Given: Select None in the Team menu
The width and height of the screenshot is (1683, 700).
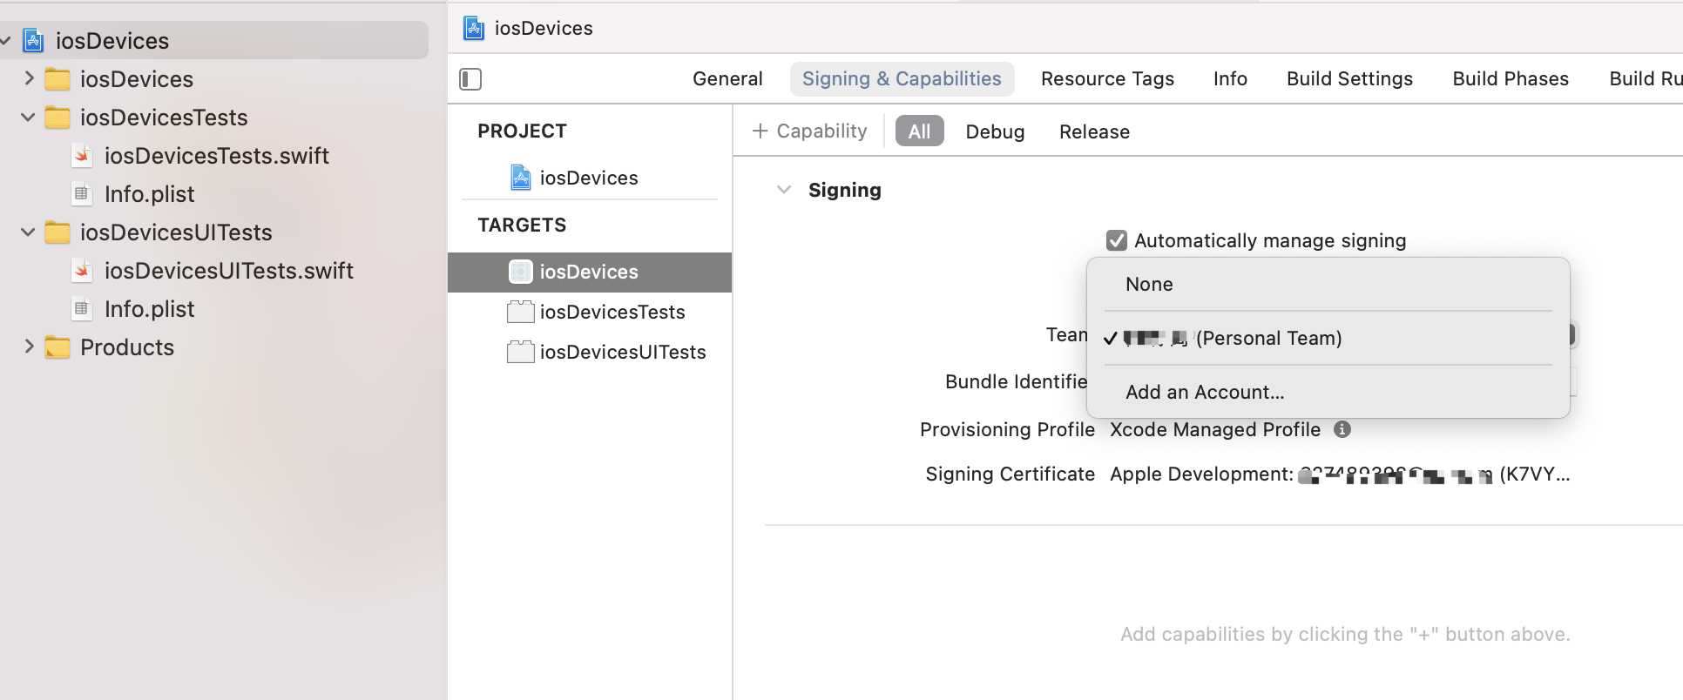Looking at the screenshot, I should coord(1149,285).
